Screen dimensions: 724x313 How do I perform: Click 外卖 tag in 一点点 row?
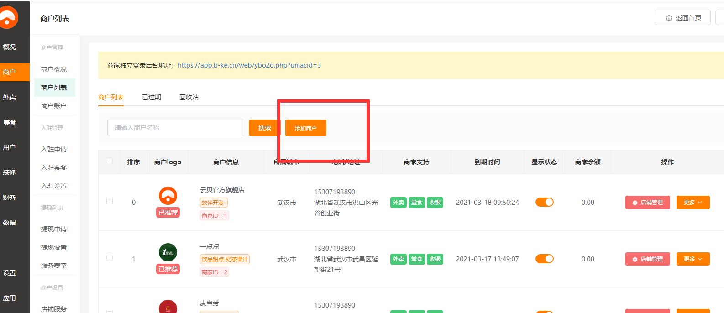(399, 259)
